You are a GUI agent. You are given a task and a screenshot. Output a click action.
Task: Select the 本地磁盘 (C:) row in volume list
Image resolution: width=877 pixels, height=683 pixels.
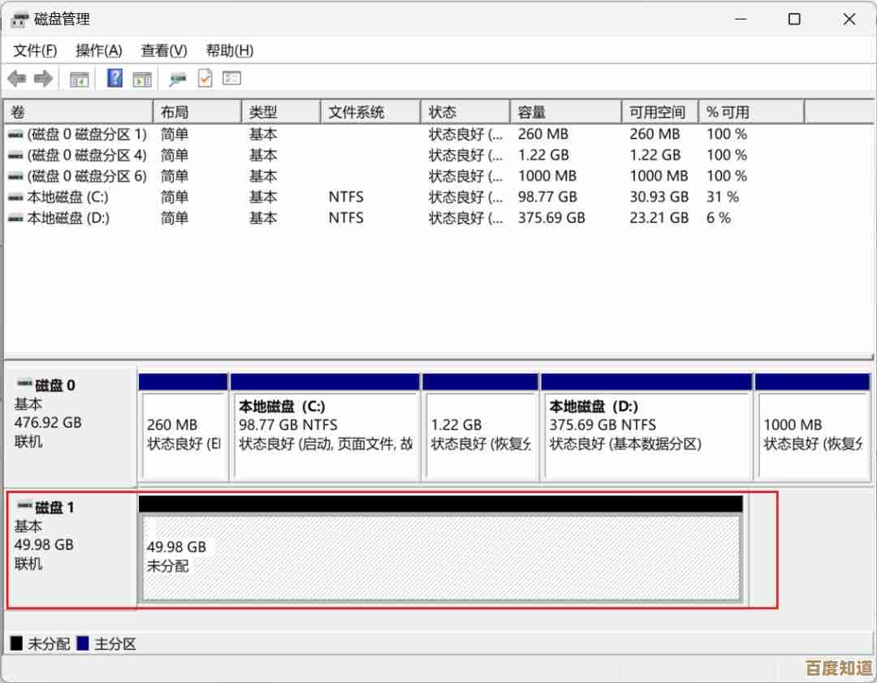[67, 197]
